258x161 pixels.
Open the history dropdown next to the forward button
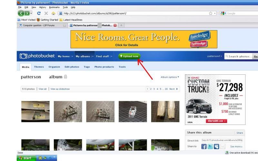[x=31, y=13]
